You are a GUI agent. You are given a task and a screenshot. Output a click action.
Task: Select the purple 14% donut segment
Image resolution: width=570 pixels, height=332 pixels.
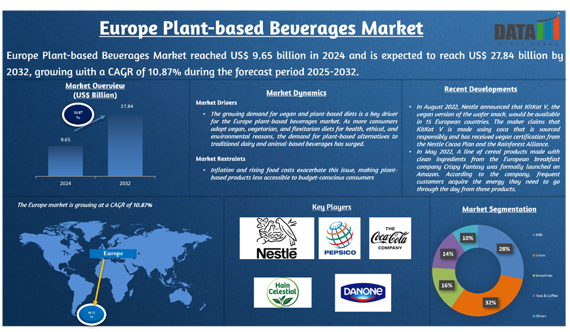447,254
